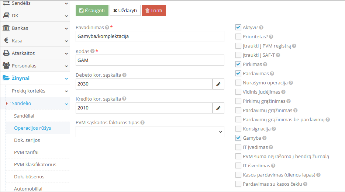Click the help icon next to Aktyvi?
Image resolution: width=345 pixels, height=192 pixels.
(261, 28)
